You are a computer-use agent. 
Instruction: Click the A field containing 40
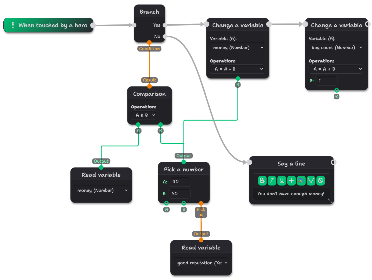click(180, 182)
